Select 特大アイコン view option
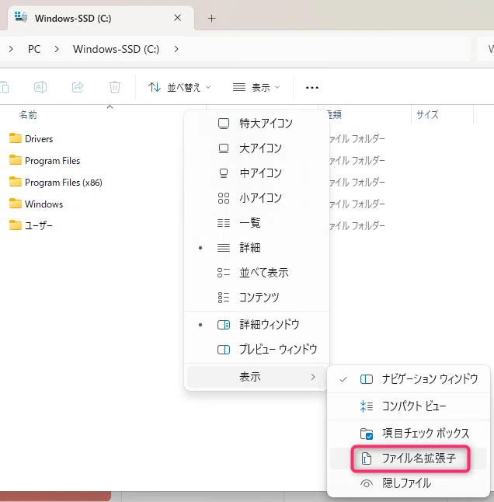Image resolution: width=494 pixels, height=502 pixels. click(256, 124)
